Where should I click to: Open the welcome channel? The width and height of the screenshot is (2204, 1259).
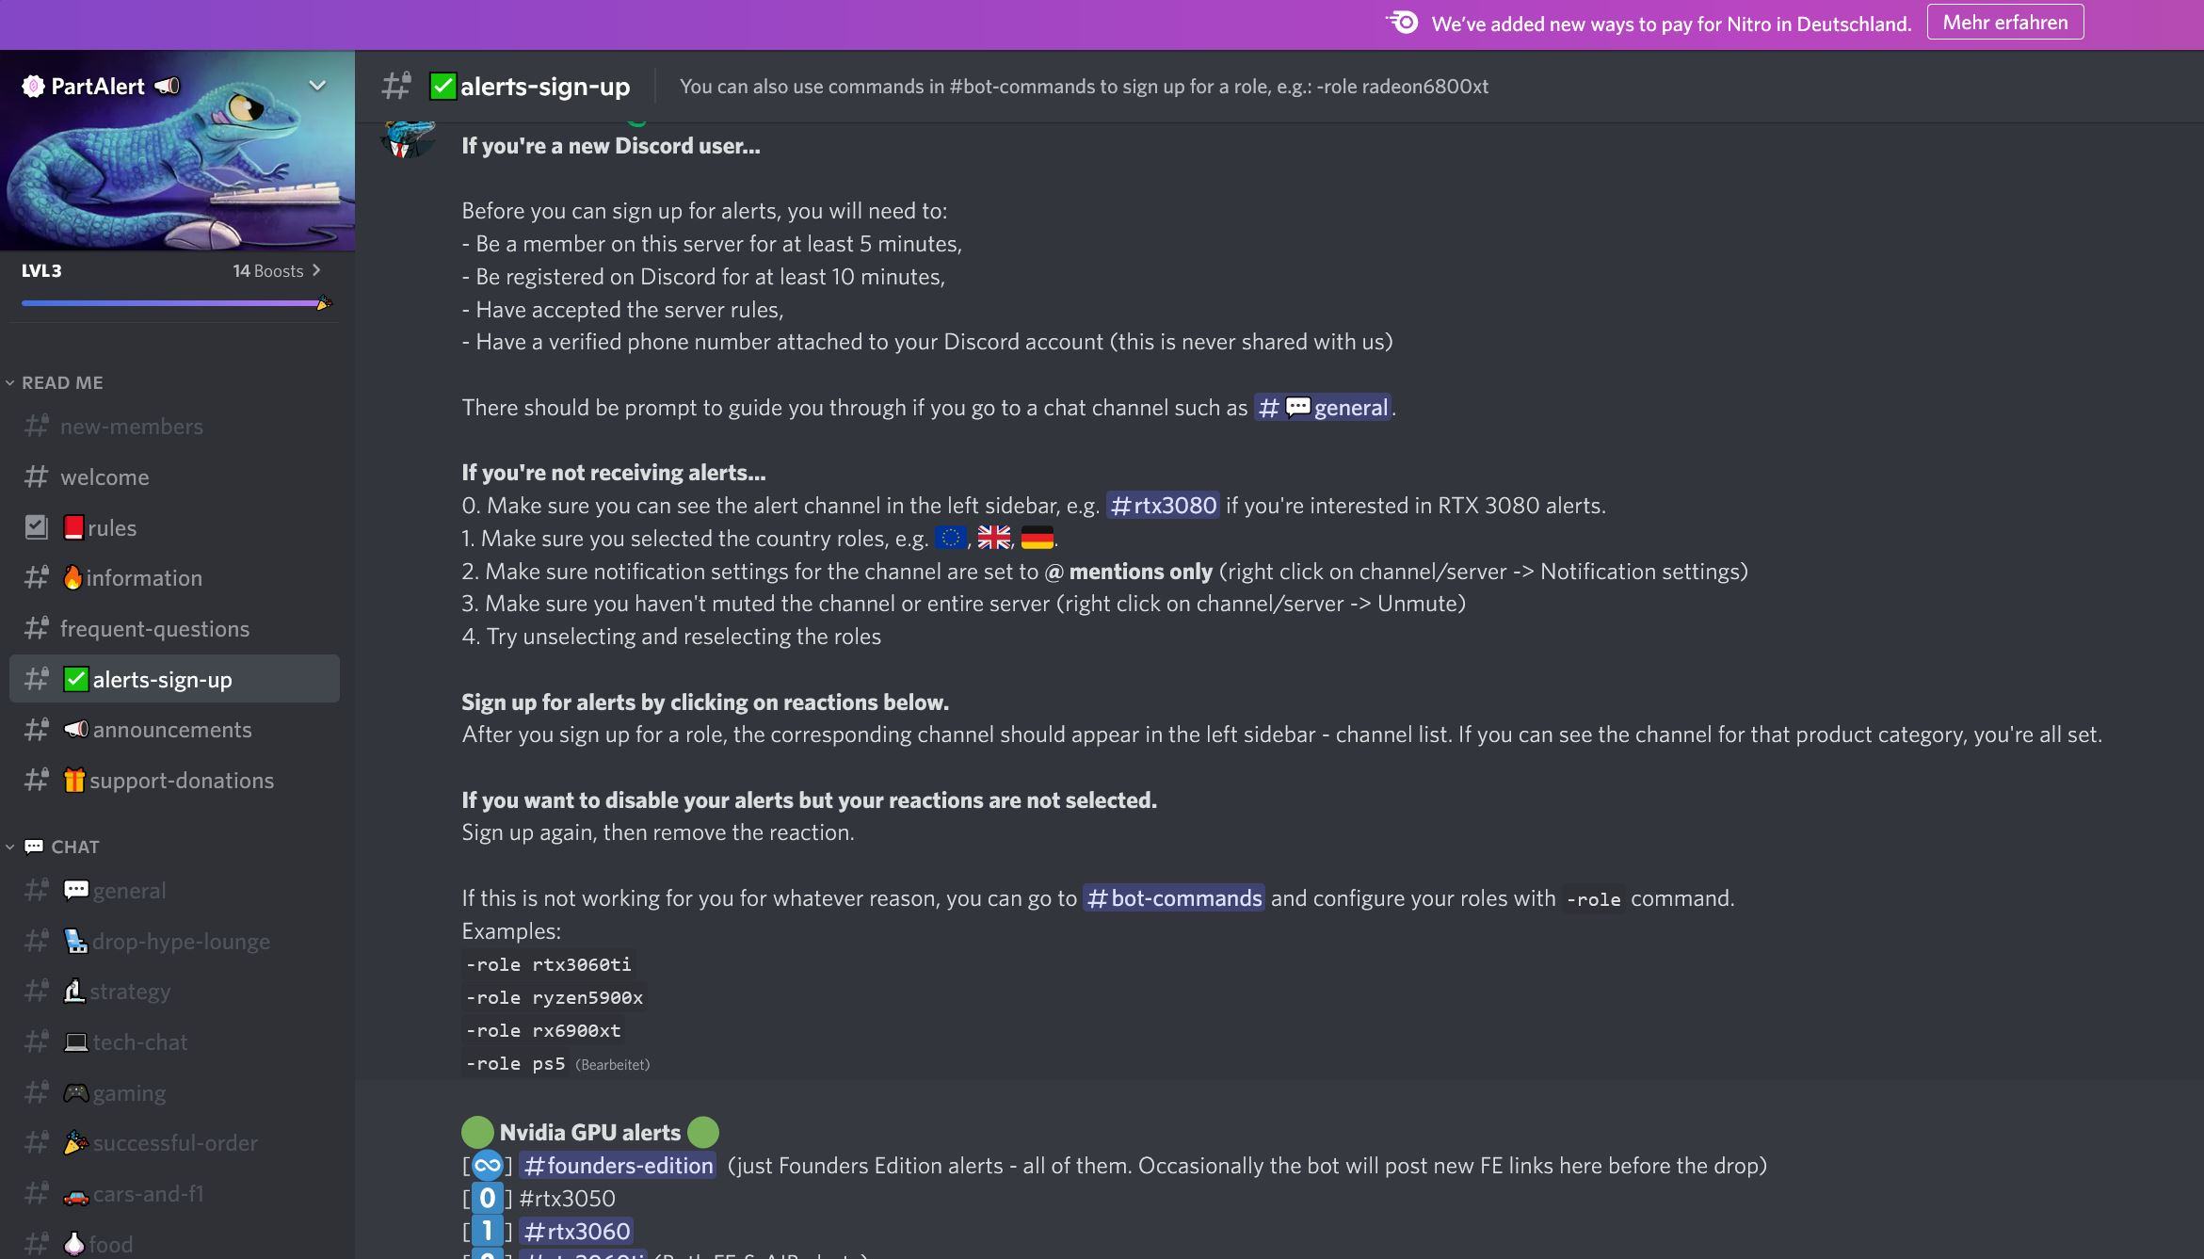[x=105, y=477]
